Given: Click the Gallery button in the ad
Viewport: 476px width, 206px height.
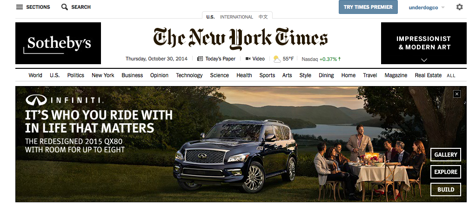Looking at the screenshot, I should tap(445, 155).
